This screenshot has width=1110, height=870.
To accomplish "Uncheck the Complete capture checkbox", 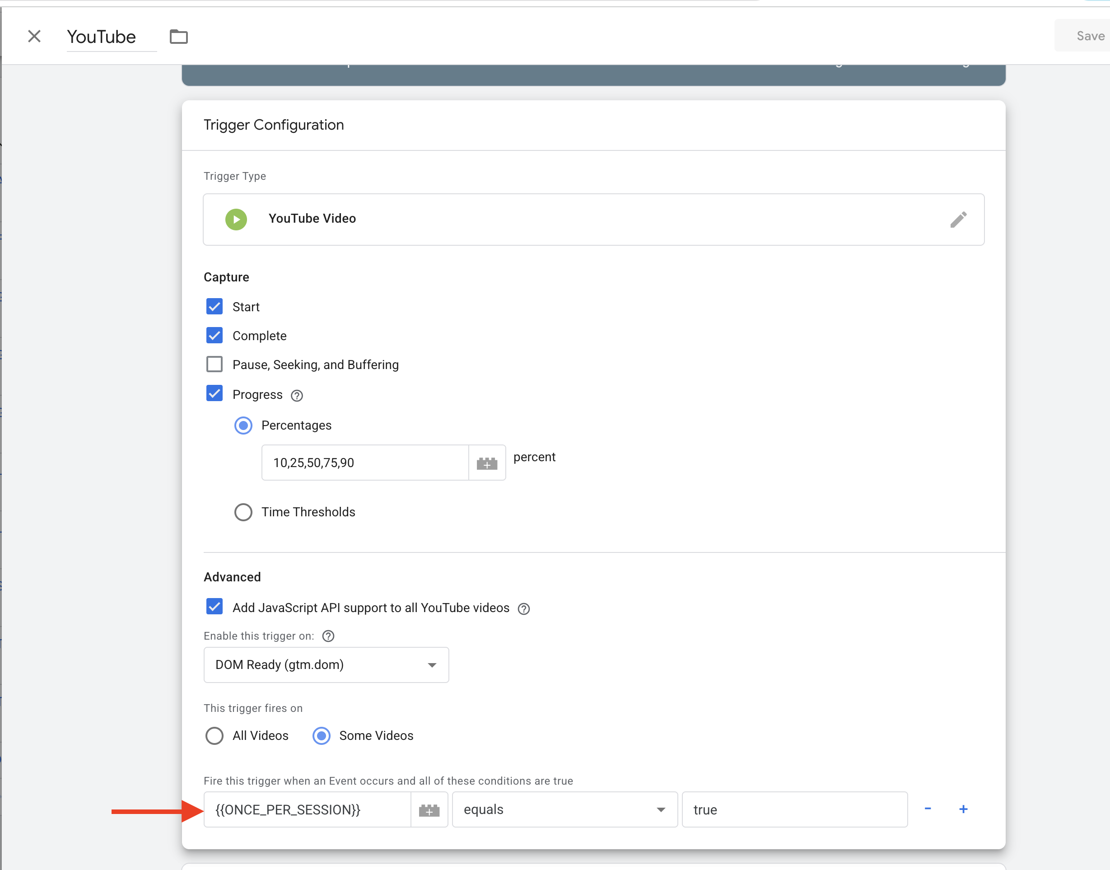I will coord(215,336).
